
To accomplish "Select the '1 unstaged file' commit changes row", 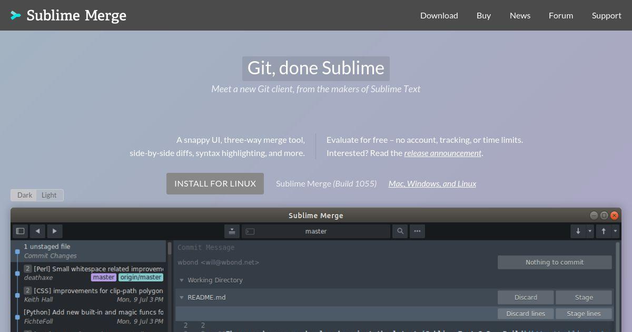I will [88, 251].
